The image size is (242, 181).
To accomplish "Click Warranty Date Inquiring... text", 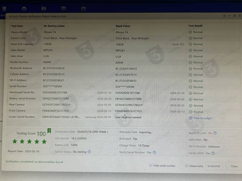I will (x=146, y=132).
